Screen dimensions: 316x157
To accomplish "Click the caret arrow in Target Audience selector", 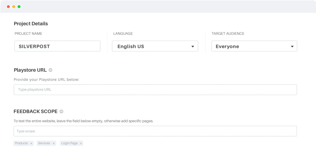I will click(292, 47).
